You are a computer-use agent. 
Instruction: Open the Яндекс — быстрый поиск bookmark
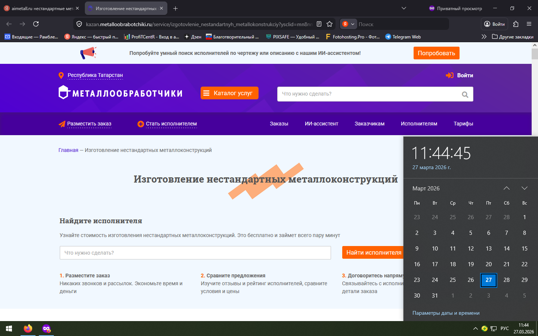point(91,37)
